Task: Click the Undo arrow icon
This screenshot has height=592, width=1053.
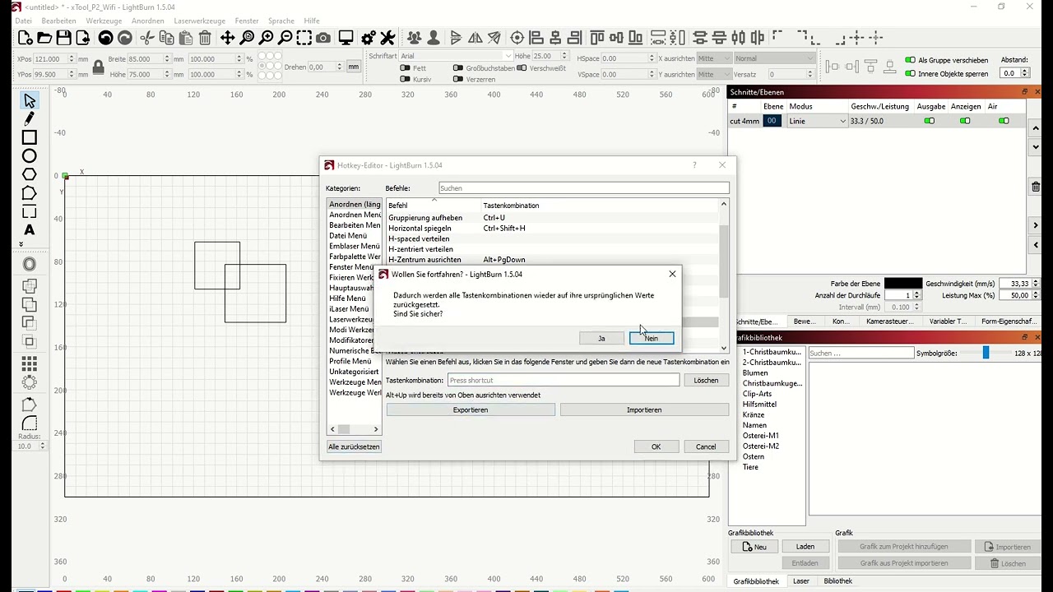Action: click(x=105, y=38)
